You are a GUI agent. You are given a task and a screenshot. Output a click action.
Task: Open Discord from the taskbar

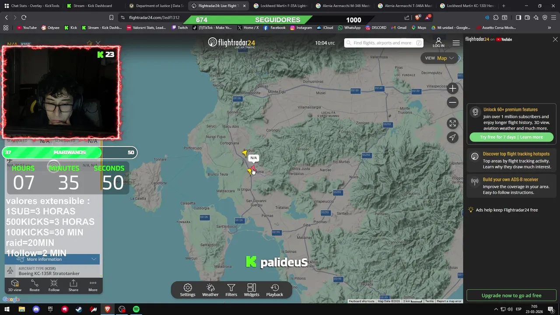36,309
